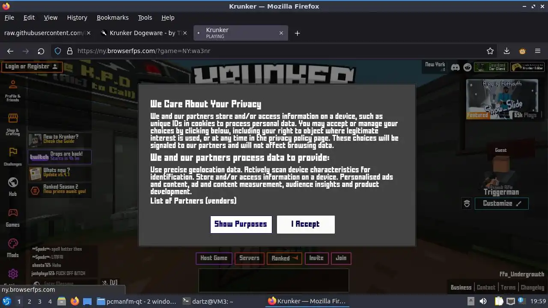The image size is (548, 308).
Task: Open Profile & Friends sidebar icon
Action: click(x=13, y=91)
